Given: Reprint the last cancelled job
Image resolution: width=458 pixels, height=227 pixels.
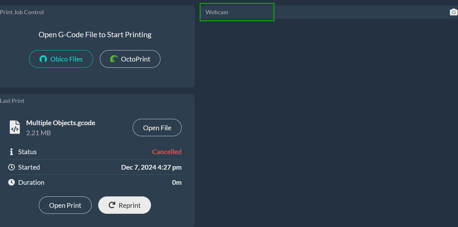Looking at the screenshot, I should (125, 205).
